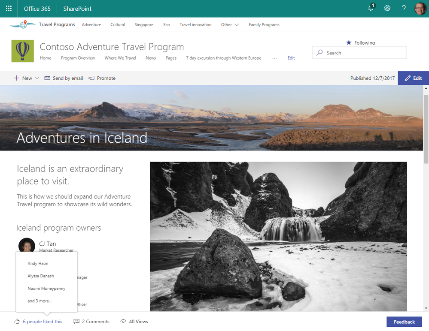This screenshot has height=331, width=429.
Task: Click the vertical page scrollbar thumb
Action: [426, 129]
